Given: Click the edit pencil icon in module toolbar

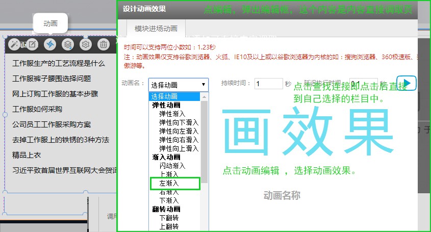Looking at the screenshot, I should (32, 44).
